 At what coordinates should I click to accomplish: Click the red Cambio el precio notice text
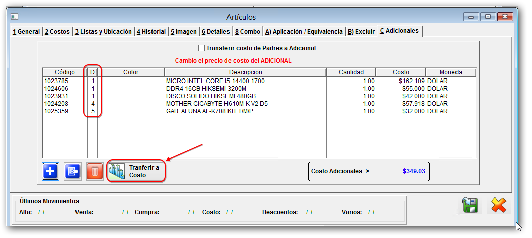click(233, 61)
